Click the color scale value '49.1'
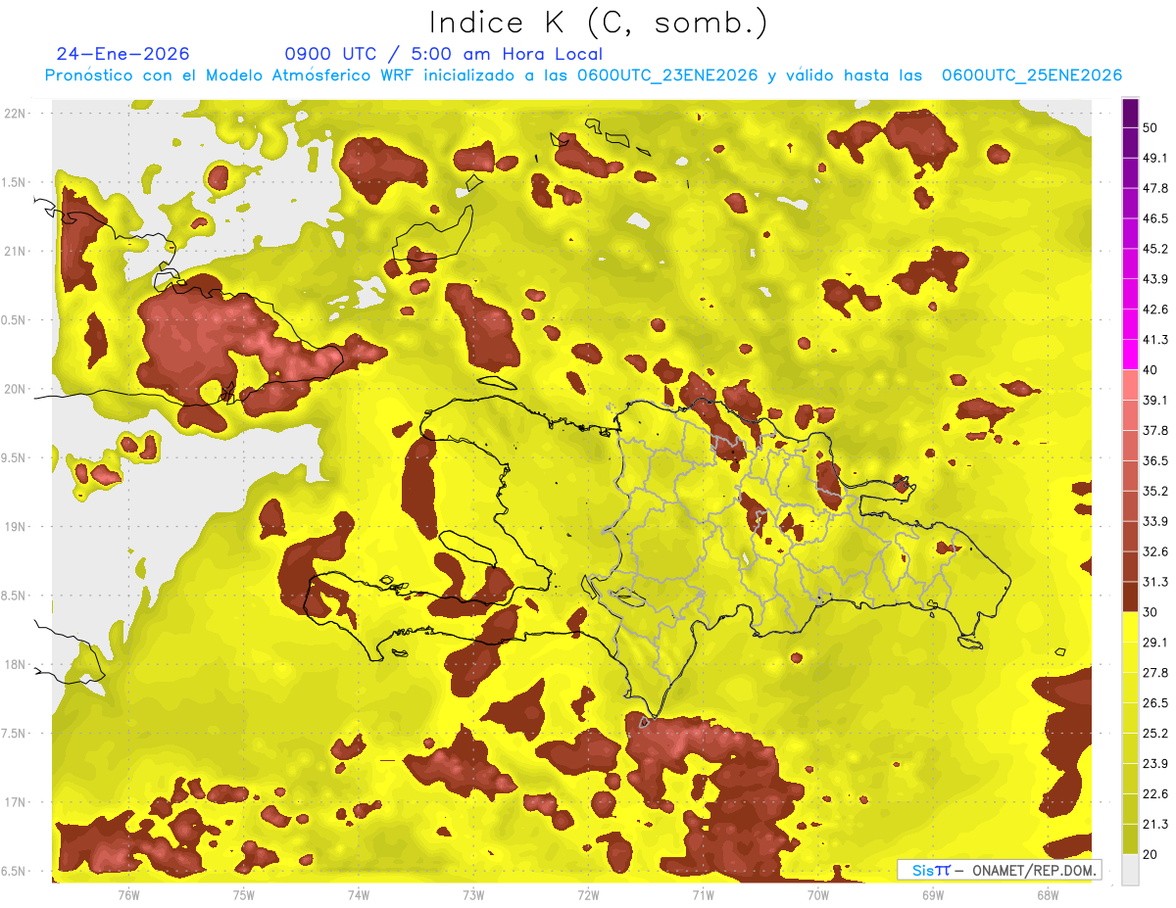Image resolution: width=1176 pixels, height=908 pixels. (1155, 158)
